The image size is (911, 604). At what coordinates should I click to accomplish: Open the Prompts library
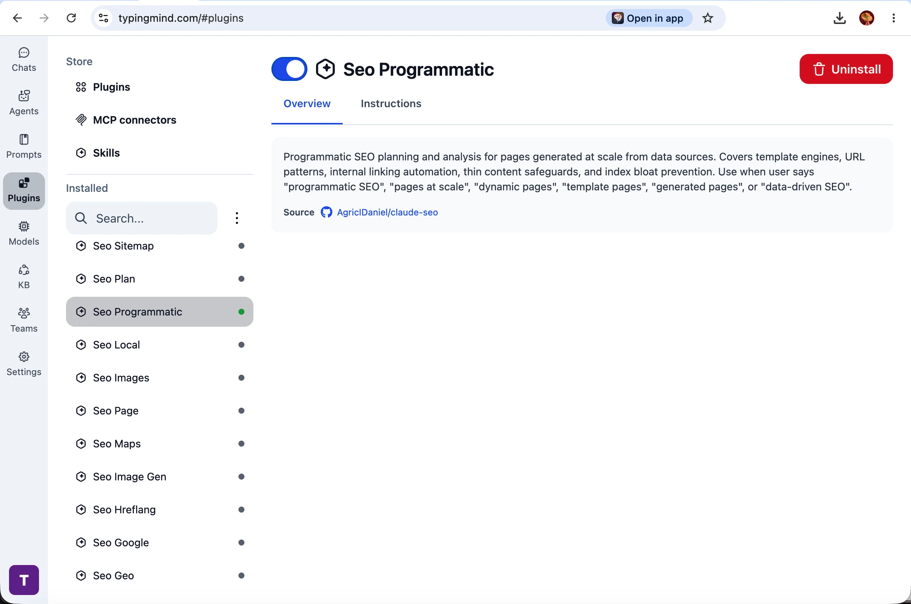24,147
